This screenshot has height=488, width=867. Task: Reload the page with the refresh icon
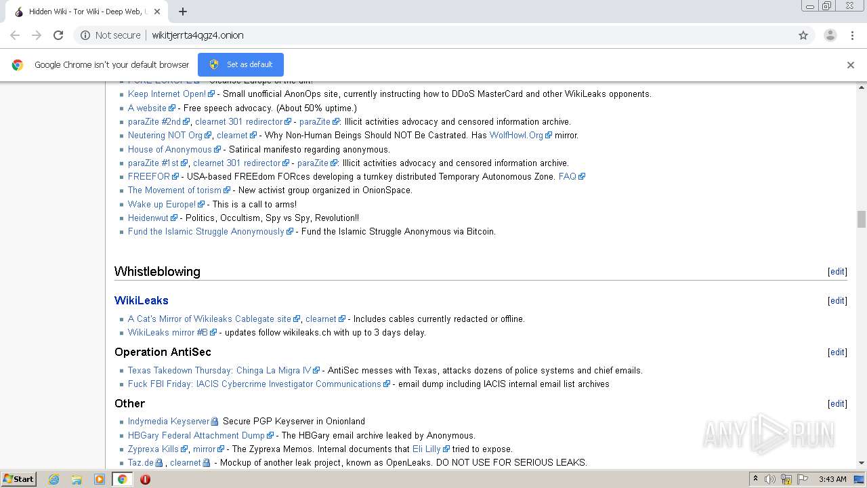[58, 35]
